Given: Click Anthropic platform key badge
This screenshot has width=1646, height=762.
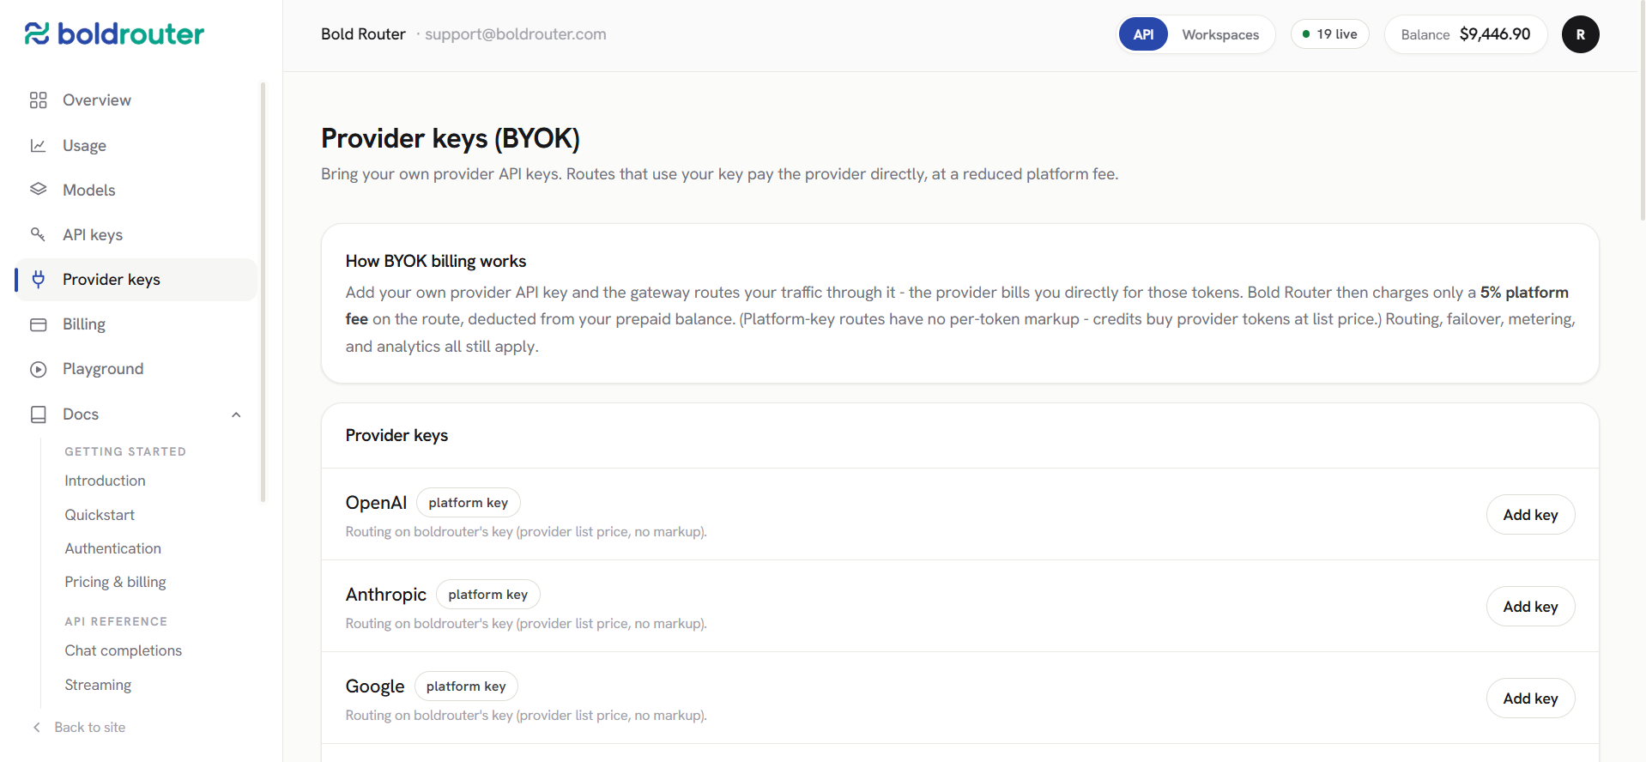Looking at the screenshot, I should point(487,595).
